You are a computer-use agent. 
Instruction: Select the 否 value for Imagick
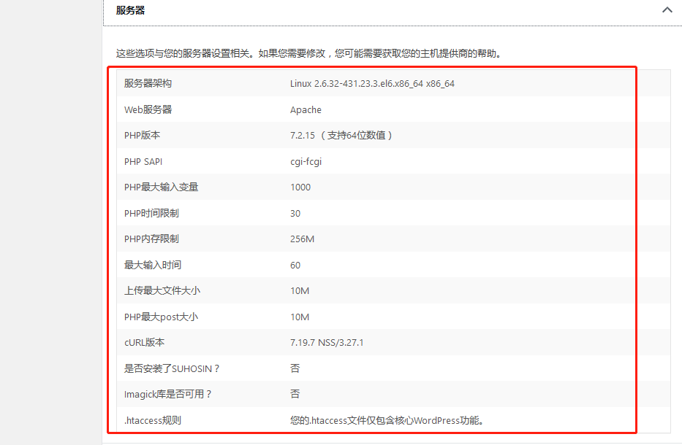pyautogui.click(x=295, y=394)
